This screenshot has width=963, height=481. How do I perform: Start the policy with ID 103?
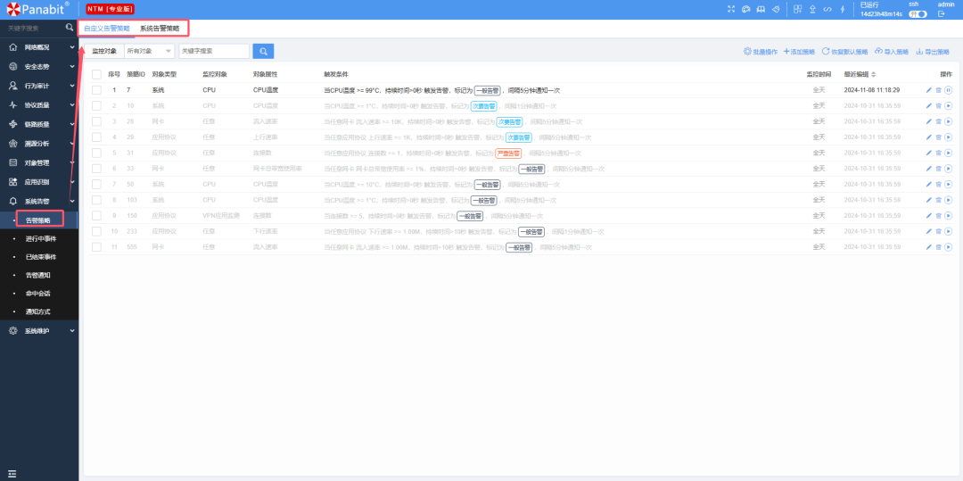pos(948,200)
